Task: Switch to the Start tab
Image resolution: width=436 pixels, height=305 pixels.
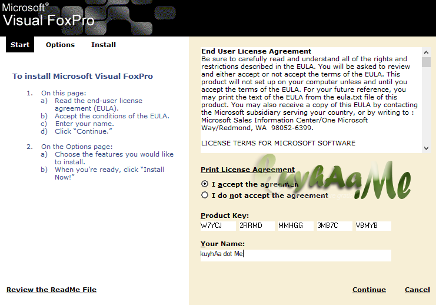Action: click(20, 45)
